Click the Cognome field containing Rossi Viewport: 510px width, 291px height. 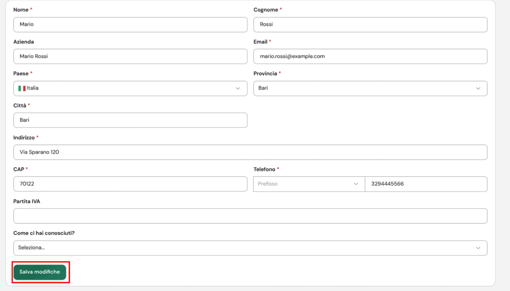pos(370,25)
